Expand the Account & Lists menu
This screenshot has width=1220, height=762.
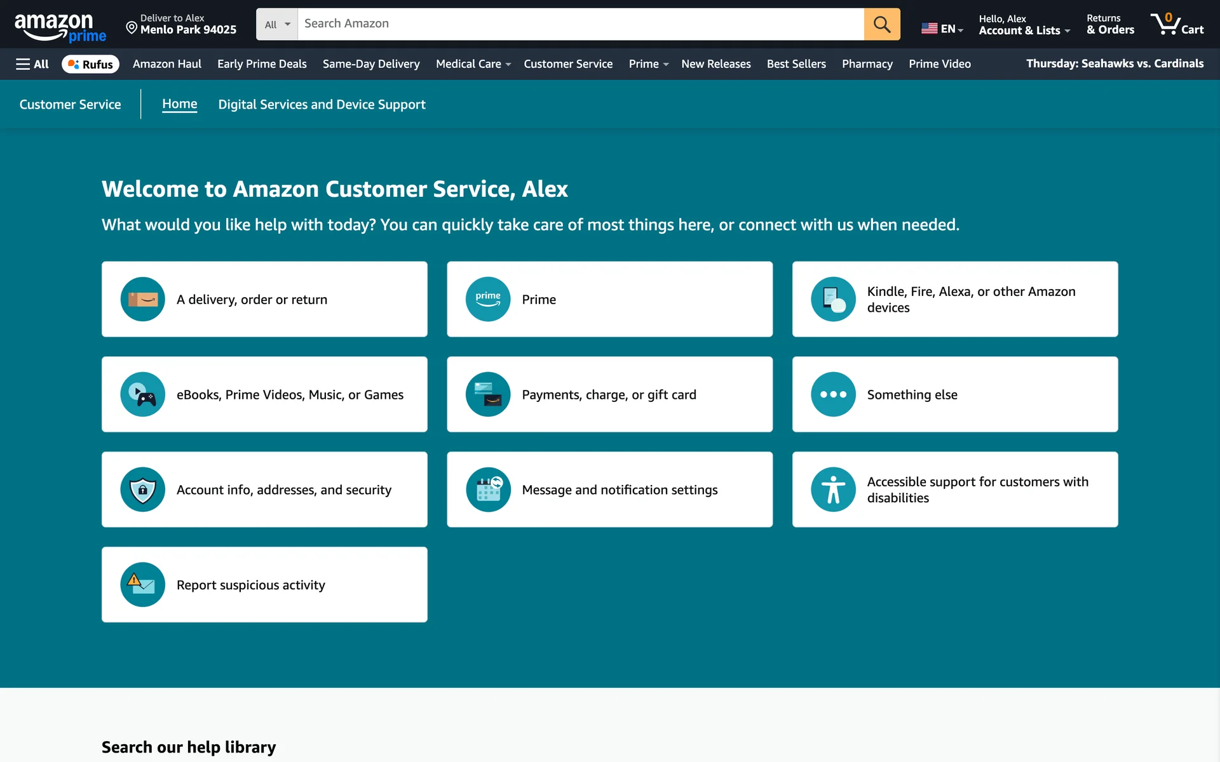(x=1024, y=25)
